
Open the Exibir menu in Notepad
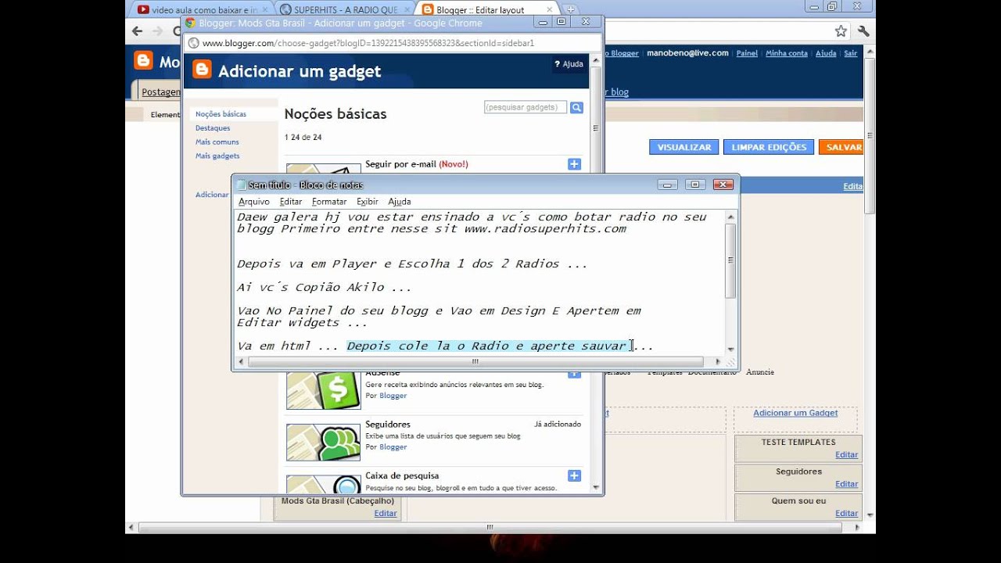(x=368, y=202)
